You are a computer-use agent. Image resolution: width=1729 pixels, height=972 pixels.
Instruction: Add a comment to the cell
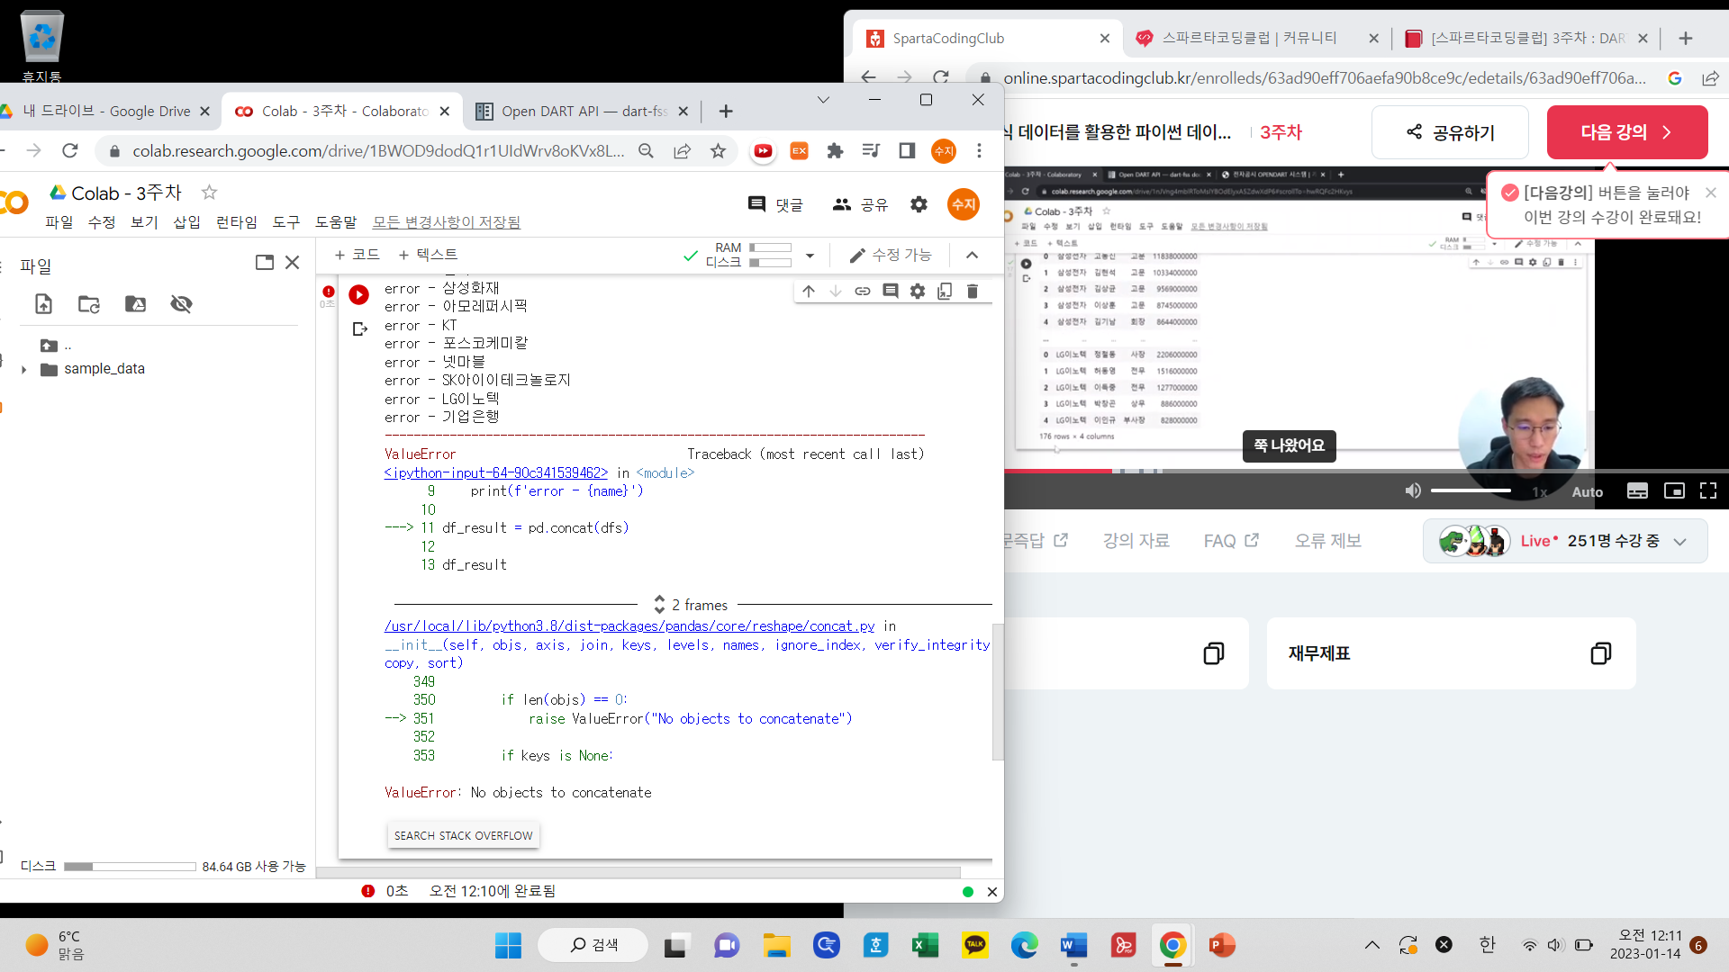click(x=891, y=291)
